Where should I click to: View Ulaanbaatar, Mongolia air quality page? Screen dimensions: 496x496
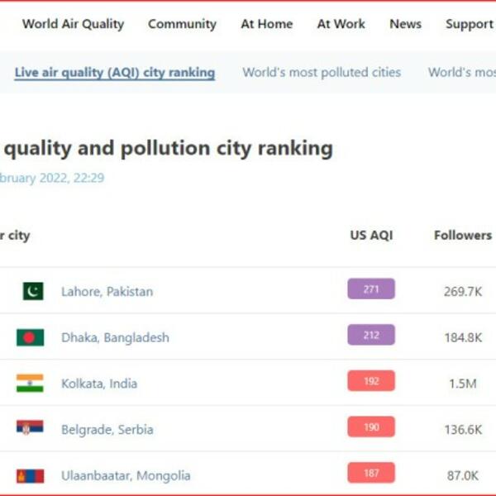click(126, 475)
